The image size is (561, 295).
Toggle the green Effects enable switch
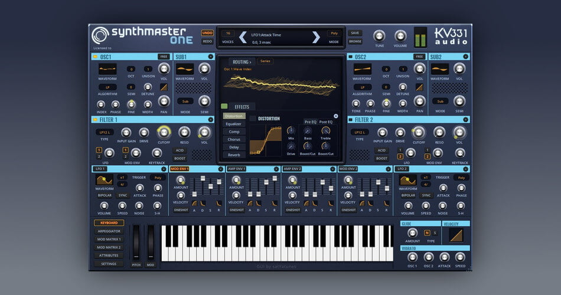(x=224, y=106)
